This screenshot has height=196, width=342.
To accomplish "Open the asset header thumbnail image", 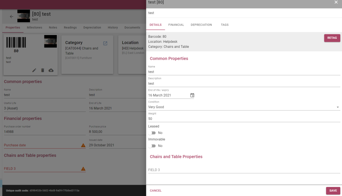I will 24,16.
